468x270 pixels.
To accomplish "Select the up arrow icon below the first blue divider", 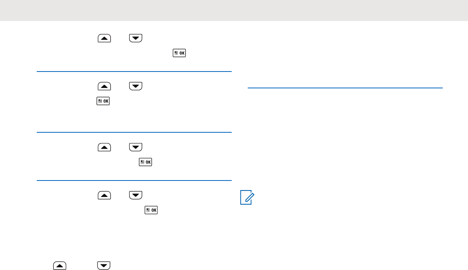I will [x=104, y=86].
